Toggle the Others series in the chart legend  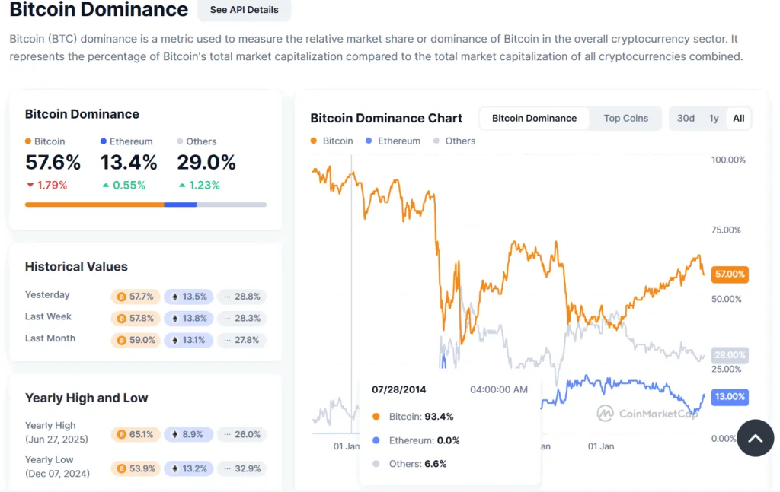[454, 141]
